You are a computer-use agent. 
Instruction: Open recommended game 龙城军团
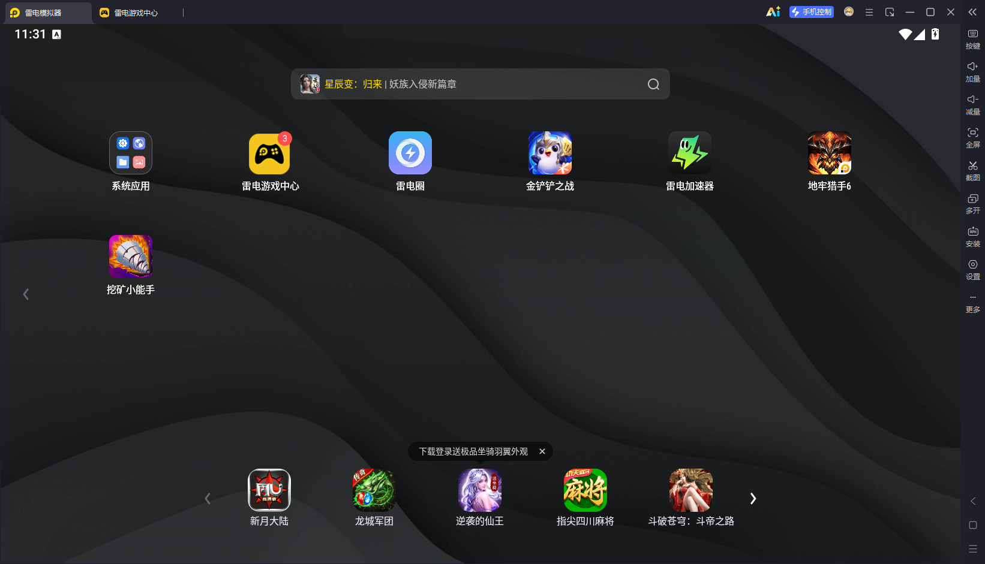[x=374, y=490]
